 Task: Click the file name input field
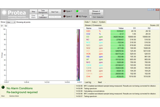tap(55, 17)
